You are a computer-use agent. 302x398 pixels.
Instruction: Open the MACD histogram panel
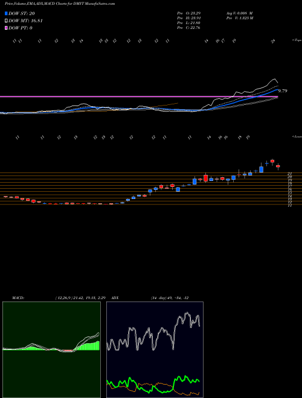pos(51,350)
